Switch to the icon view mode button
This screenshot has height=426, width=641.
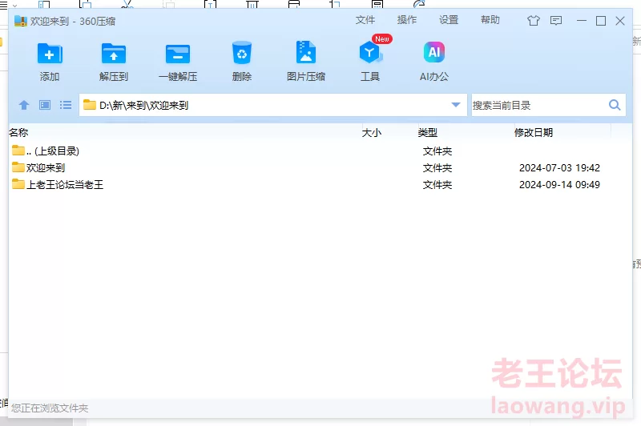(45, 105)
